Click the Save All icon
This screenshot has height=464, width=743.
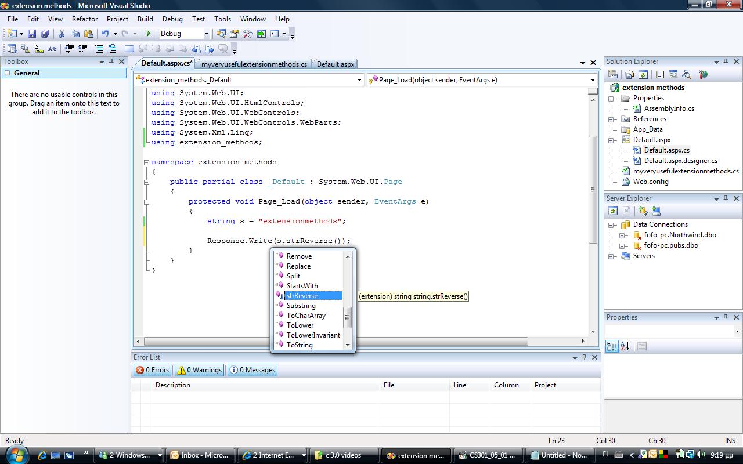[45, 34]
